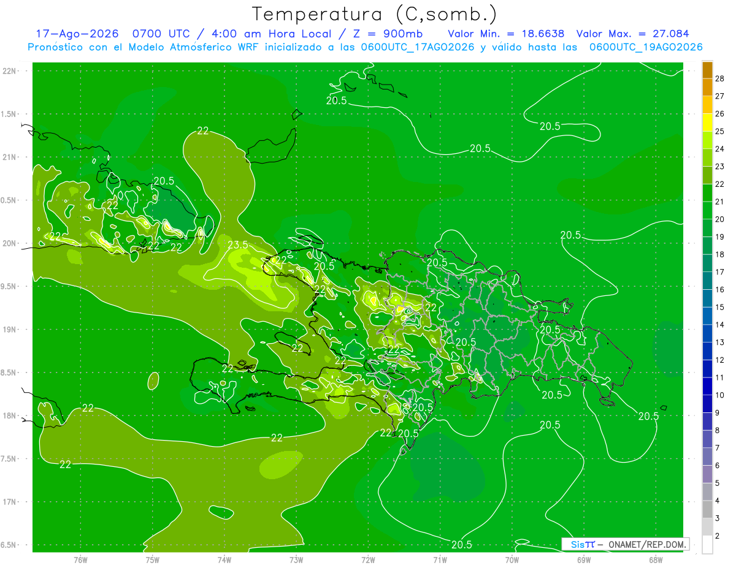Click the color bar label 15
The image size is (736, 568).
(720, 308)
